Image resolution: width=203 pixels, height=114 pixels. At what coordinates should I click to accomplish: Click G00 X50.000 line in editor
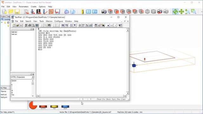point(55,35)
